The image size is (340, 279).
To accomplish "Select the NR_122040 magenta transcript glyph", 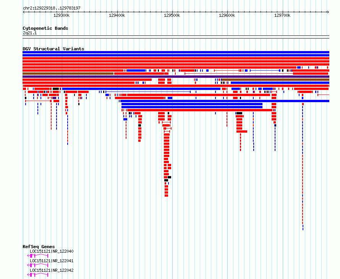I will click(x=38, y=256).
